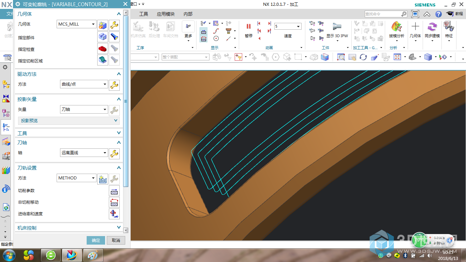Click the dialog vertical scrollbar thumb
Image resolution: width=466 pixels, height=262 pixels.
pos(126,101)
